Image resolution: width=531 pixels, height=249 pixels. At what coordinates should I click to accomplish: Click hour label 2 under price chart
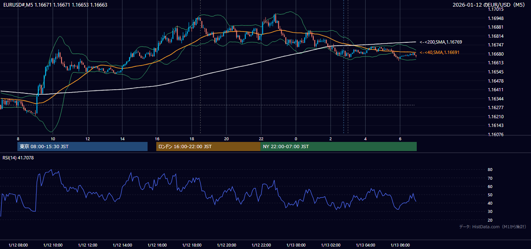click(330, 139)
